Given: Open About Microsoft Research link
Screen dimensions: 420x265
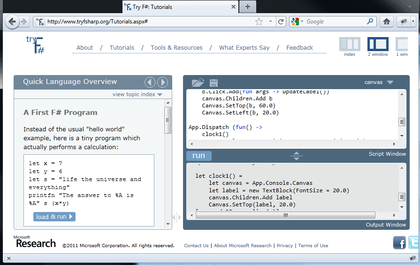Looking at the screenshot, I should (243, 245).
